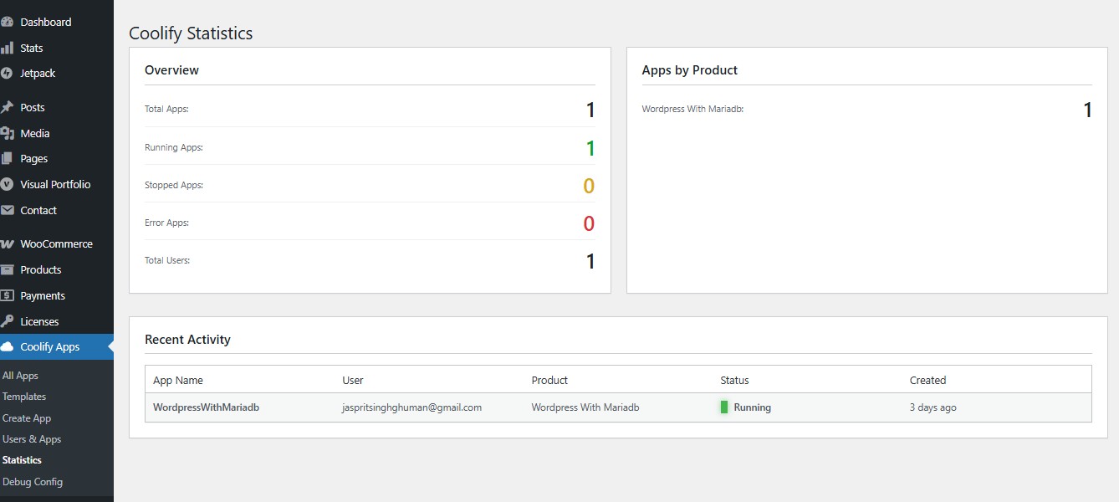
Task: Click the App Name column header
Action: [x=178, y=380]
